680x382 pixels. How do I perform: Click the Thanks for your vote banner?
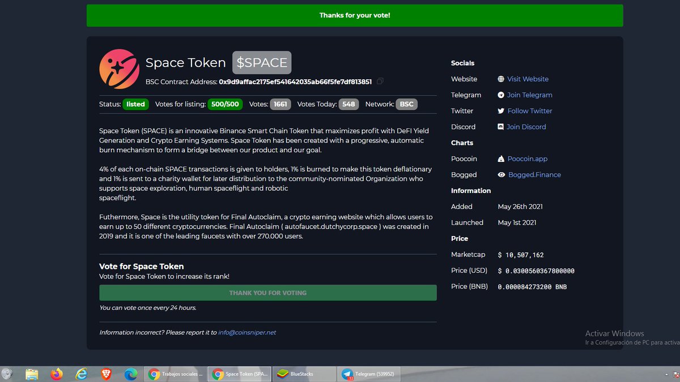coord(355,15)
